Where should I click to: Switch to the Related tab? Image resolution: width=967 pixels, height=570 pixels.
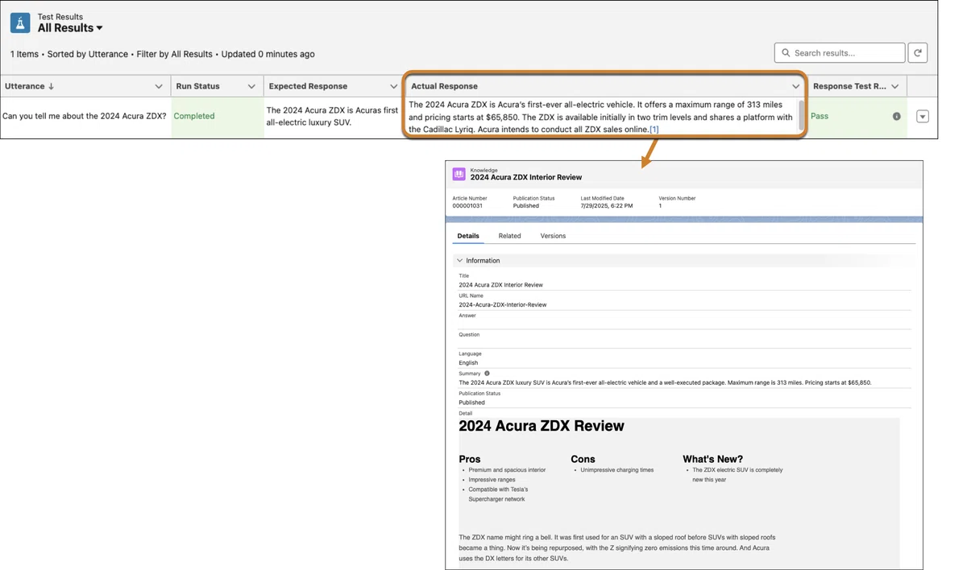509,236
